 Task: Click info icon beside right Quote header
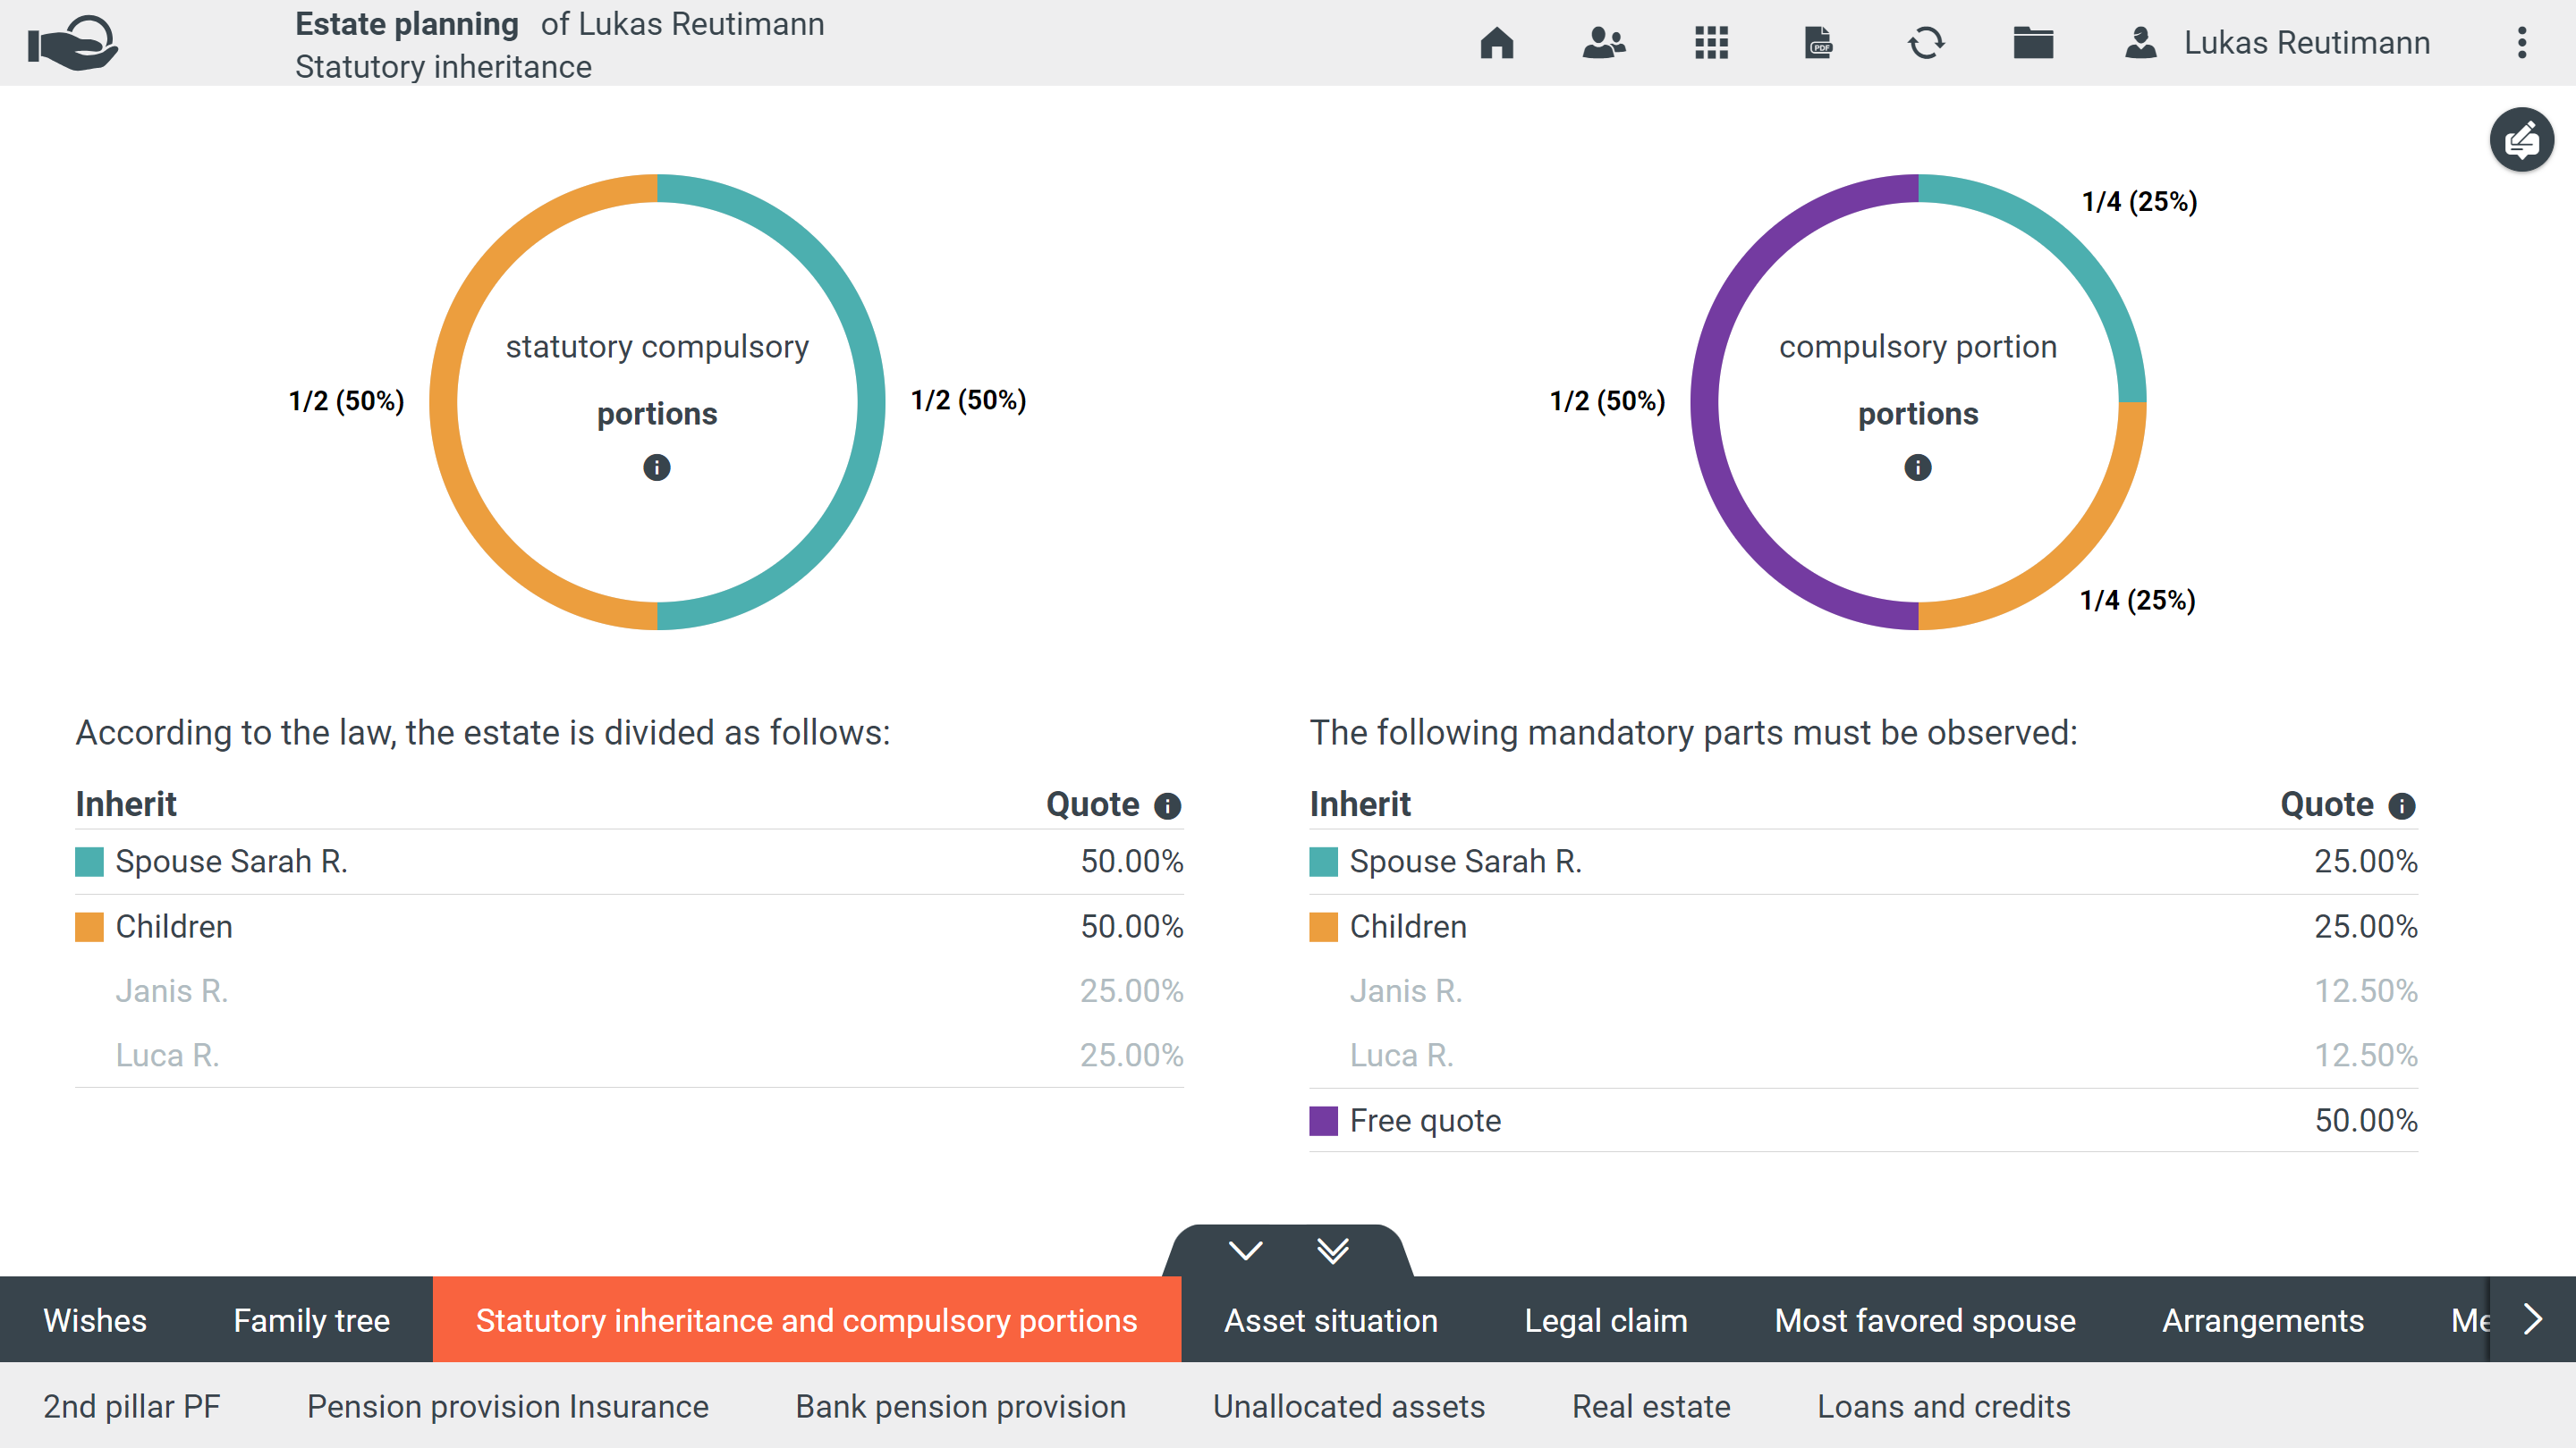click(x=2402, y=805)
